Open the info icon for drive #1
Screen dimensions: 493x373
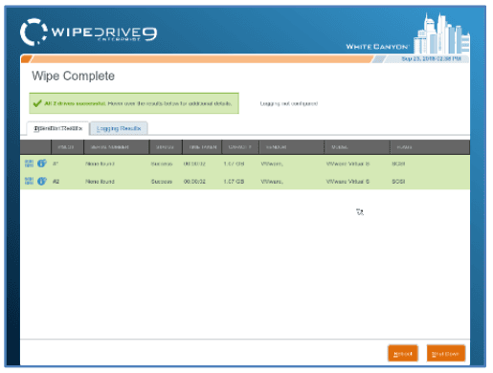pyautogui.click(x=42, y=164)
